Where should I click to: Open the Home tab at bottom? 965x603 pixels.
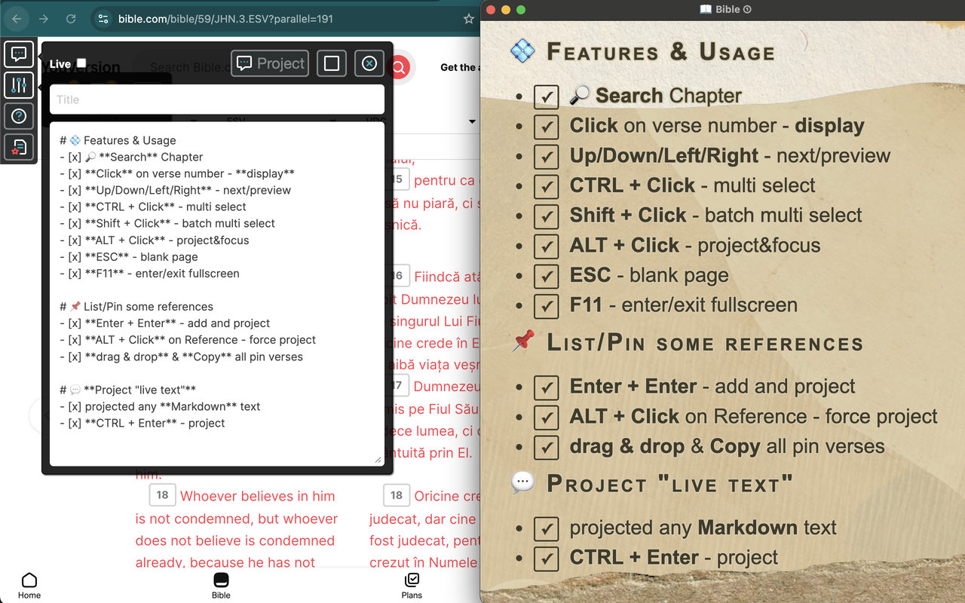[29, 585]
